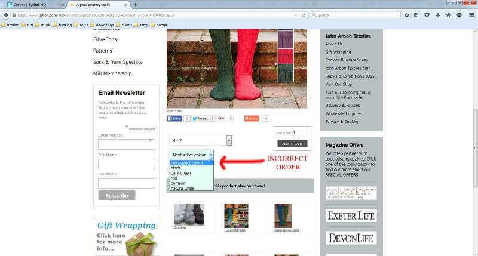Open the Patterns category link
This screenshot has width=478, height=256.
click(x=102, y=51)
